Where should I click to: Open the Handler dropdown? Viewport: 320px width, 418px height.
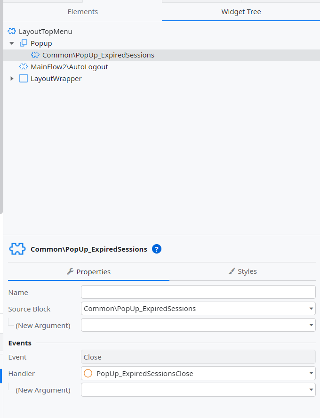point(198,374)
